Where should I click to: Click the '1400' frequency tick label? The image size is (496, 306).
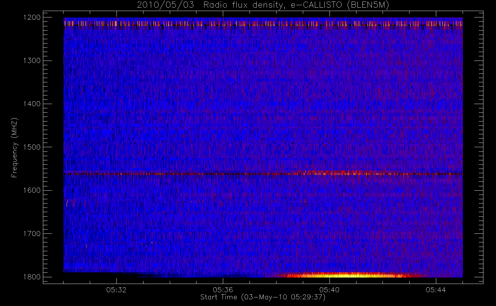pos(32,104)
